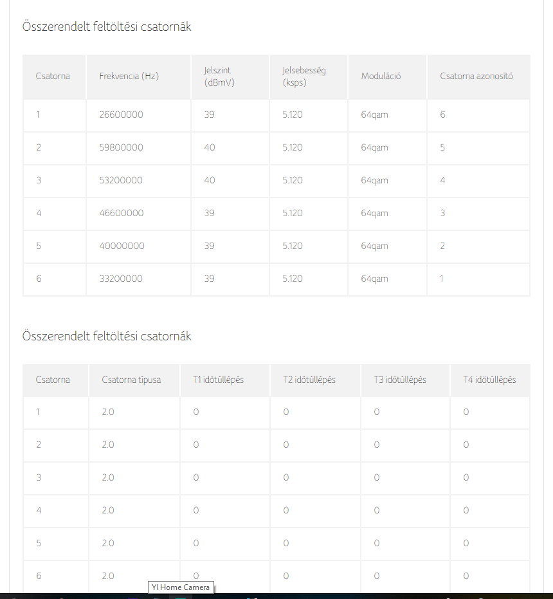553x599 pixels.
Task: Click the 53200000 frequency cell
Action: click(121, 180)
